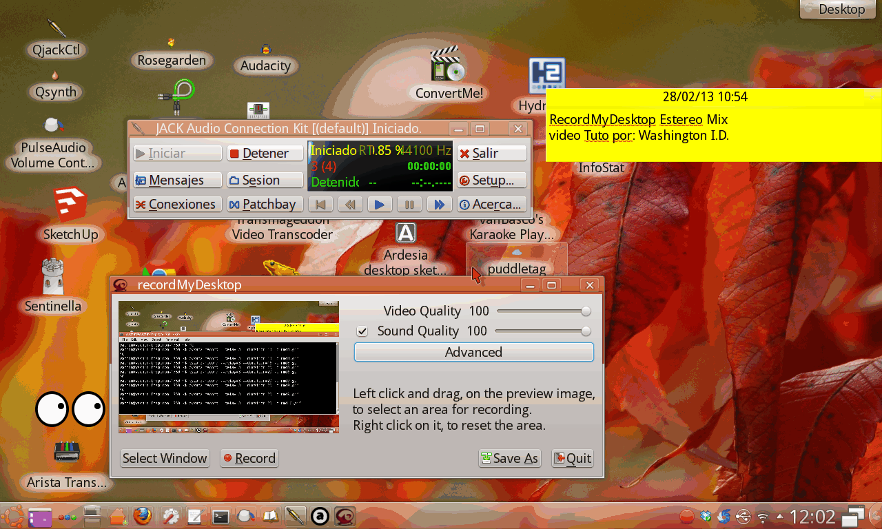
Task: Click the 12:02 taskbar clock
Action: [812, 516]
